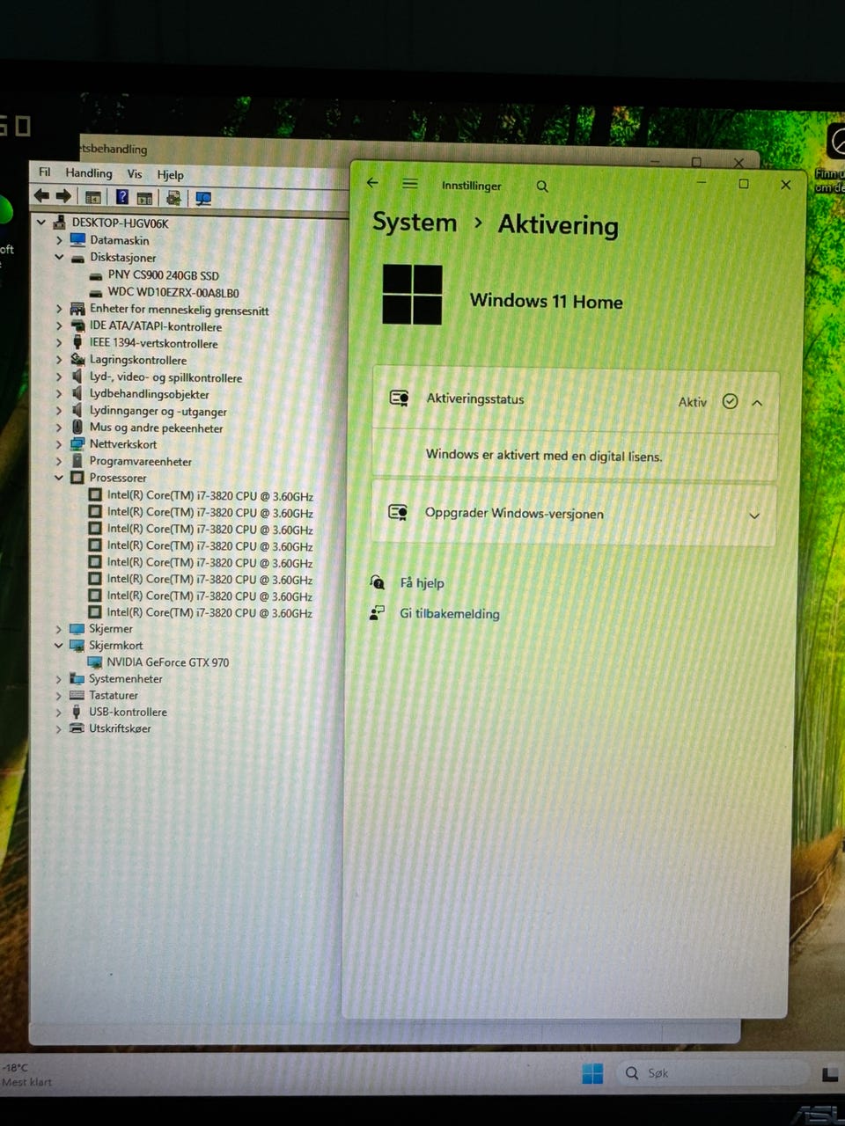845x1126 pixels.
Task: Click the show/hide console tree toolbar icon
Action: click(x=92, y=197)
